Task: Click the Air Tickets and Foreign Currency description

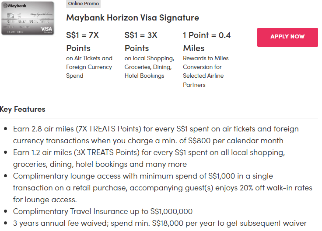Action: pyautogui.click(x=89, y=67)
